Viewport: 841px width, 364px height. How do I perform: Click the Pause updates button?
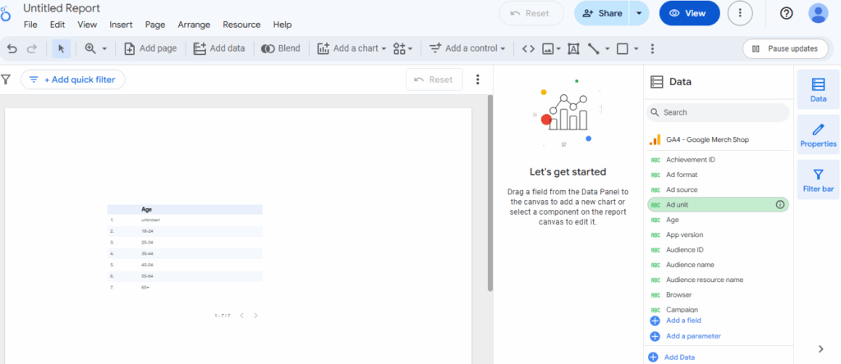coord(784,48)
